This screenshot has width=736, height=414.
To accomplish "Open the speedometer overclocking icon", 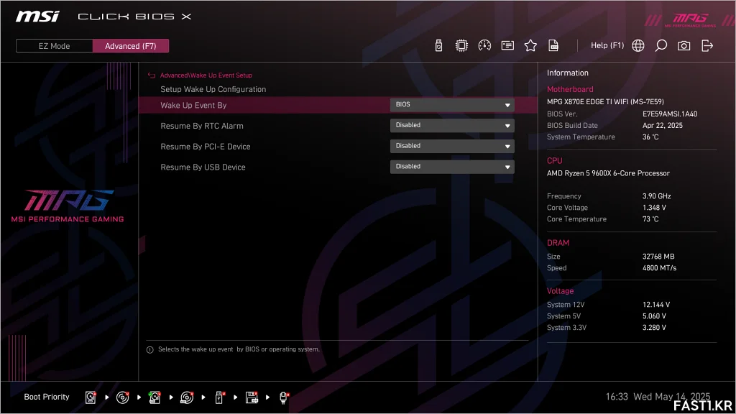I will point(484,45).
